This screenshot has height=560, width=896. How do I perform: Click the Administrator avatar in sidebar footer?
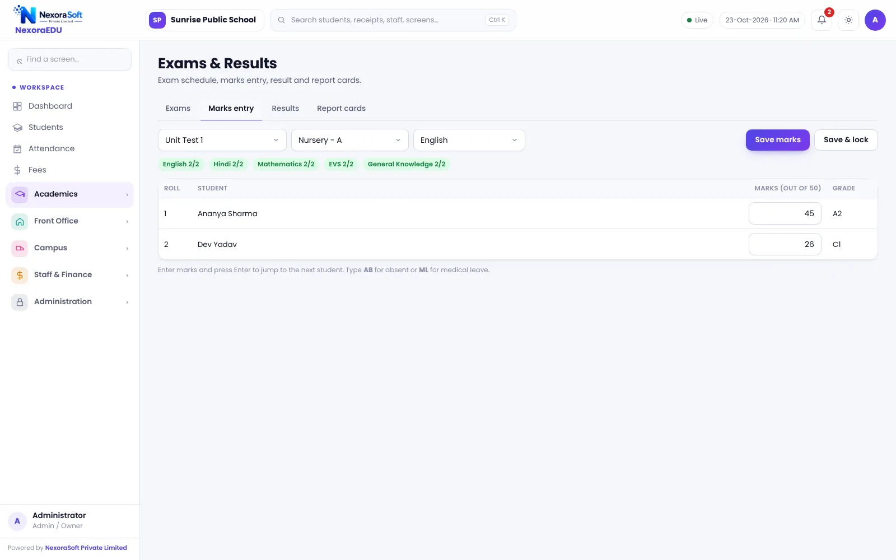(17, 521)
